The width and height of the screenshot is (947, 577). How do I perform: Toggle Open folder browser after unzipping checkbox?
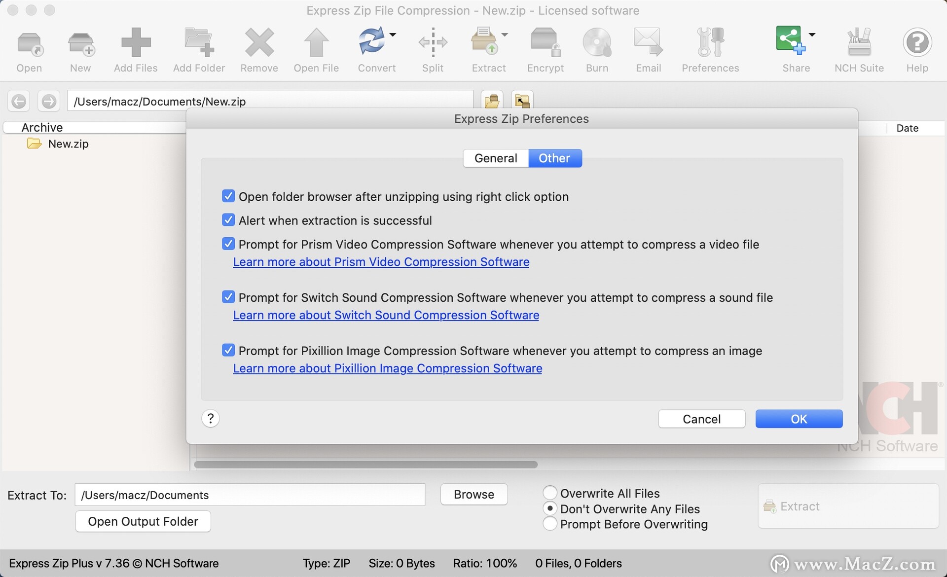pos(228,196)
